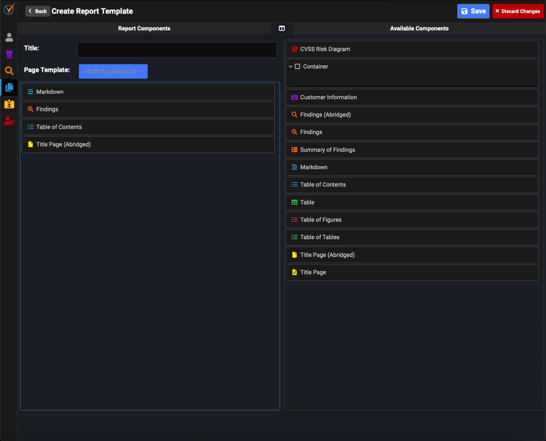Click Title Page (Abridged) icon in Available Components
This screenshot has height=441, width=546.
[294, 255]
